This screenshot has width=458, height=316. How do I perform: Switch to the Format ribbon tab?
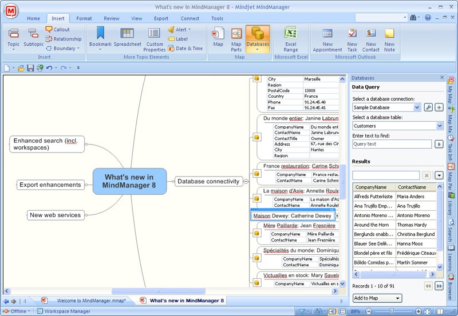click(x=84, y=18)
